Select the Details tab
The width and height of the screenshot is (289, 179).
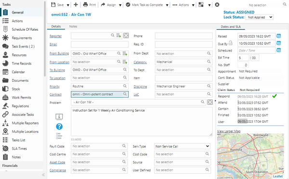[x=56, y=26]
